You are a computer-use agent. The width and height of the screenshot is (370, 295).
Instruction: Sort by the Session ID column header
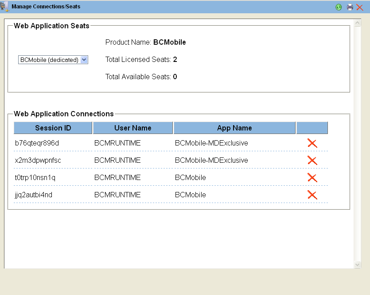pyautogui.click(x=53, y=128)
